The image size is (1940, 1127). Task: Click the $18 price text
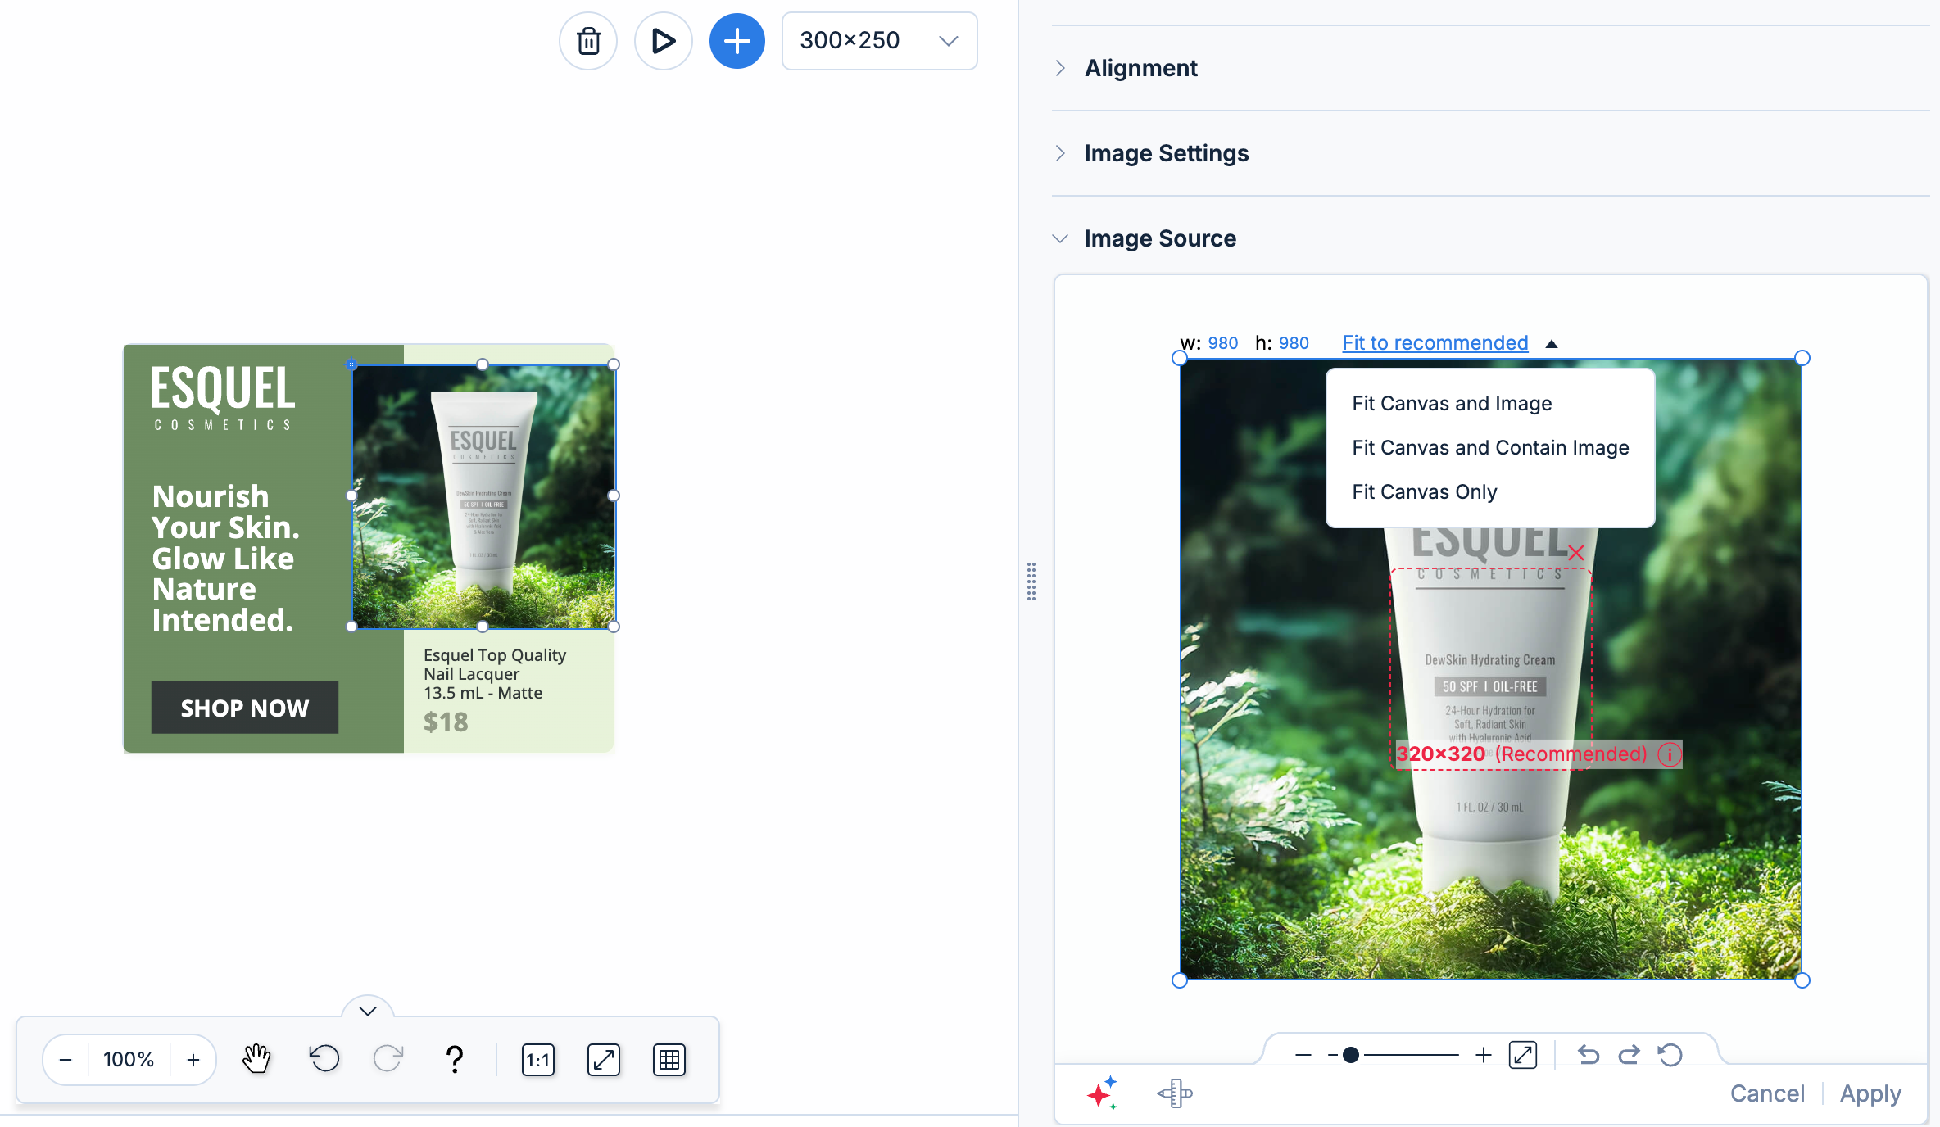[x=446, y=722]
